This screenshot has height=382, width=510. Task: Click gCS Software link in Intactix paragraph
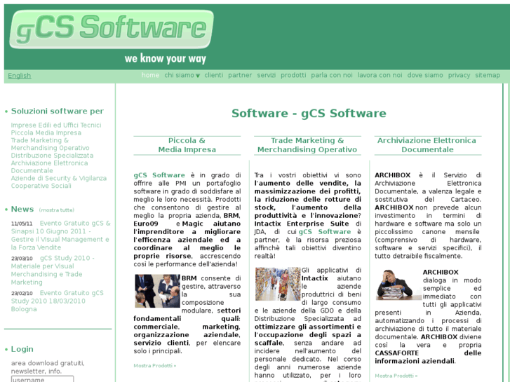click(x=325, y=232)
